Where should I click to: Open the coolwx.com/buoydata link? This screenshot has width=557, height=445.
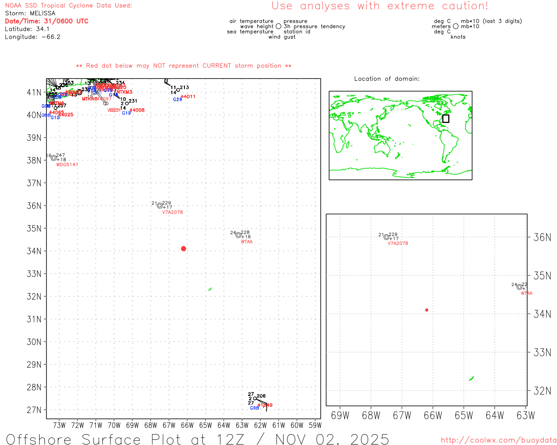[x=499, y=440]
